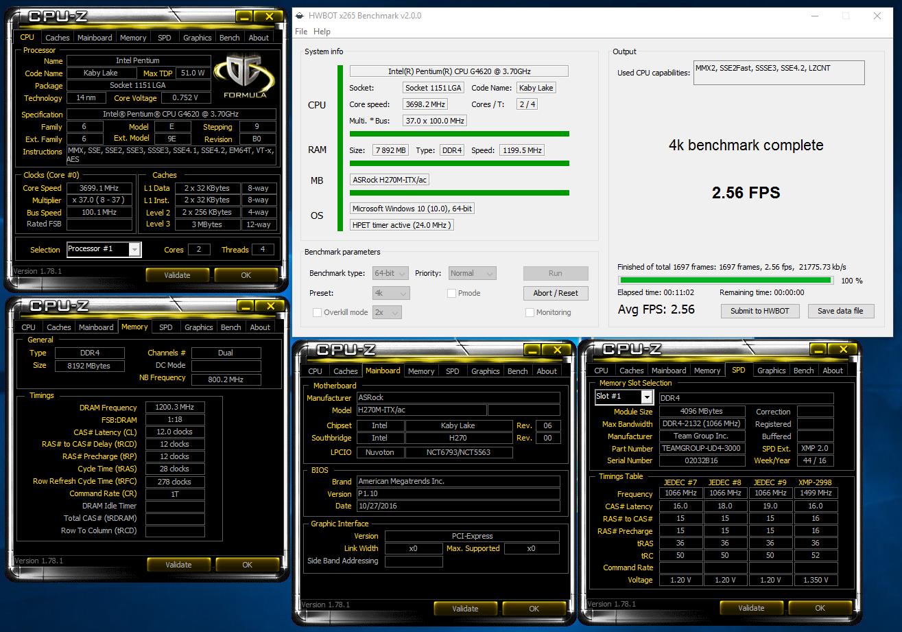Open Graphics tab in Memory window

pos(199,327)
